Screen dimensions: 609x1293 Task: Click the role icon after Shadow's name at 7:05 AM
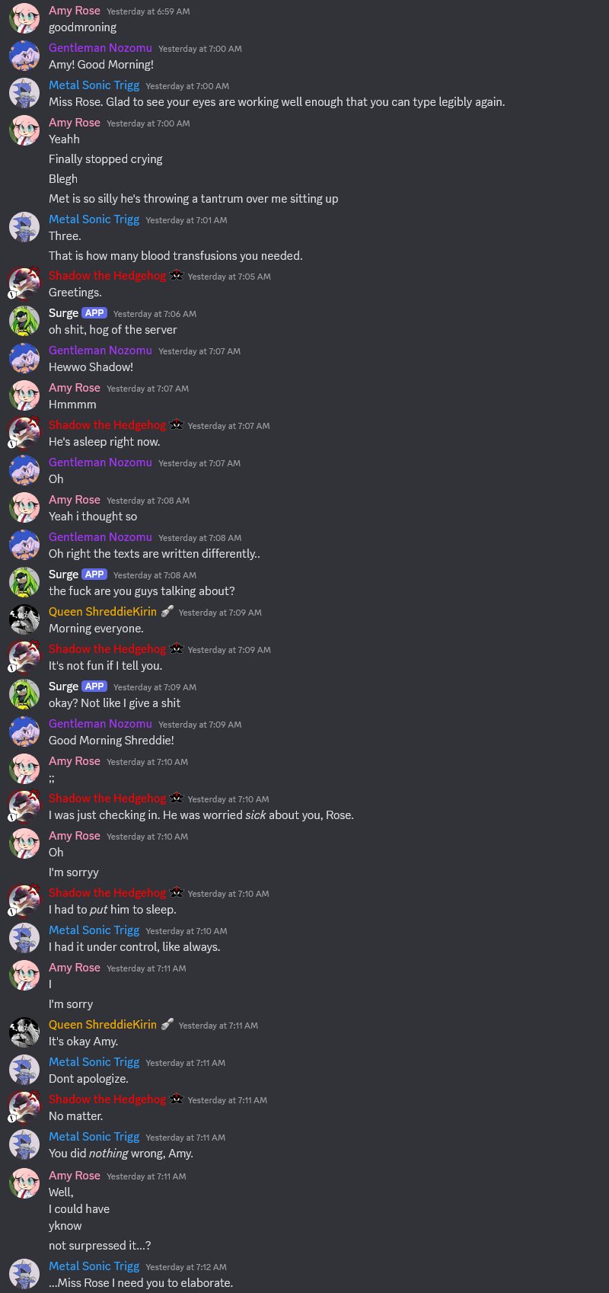pos(177,276)
